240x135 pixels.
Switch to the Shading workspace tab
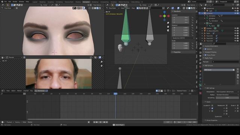[78, 2]
